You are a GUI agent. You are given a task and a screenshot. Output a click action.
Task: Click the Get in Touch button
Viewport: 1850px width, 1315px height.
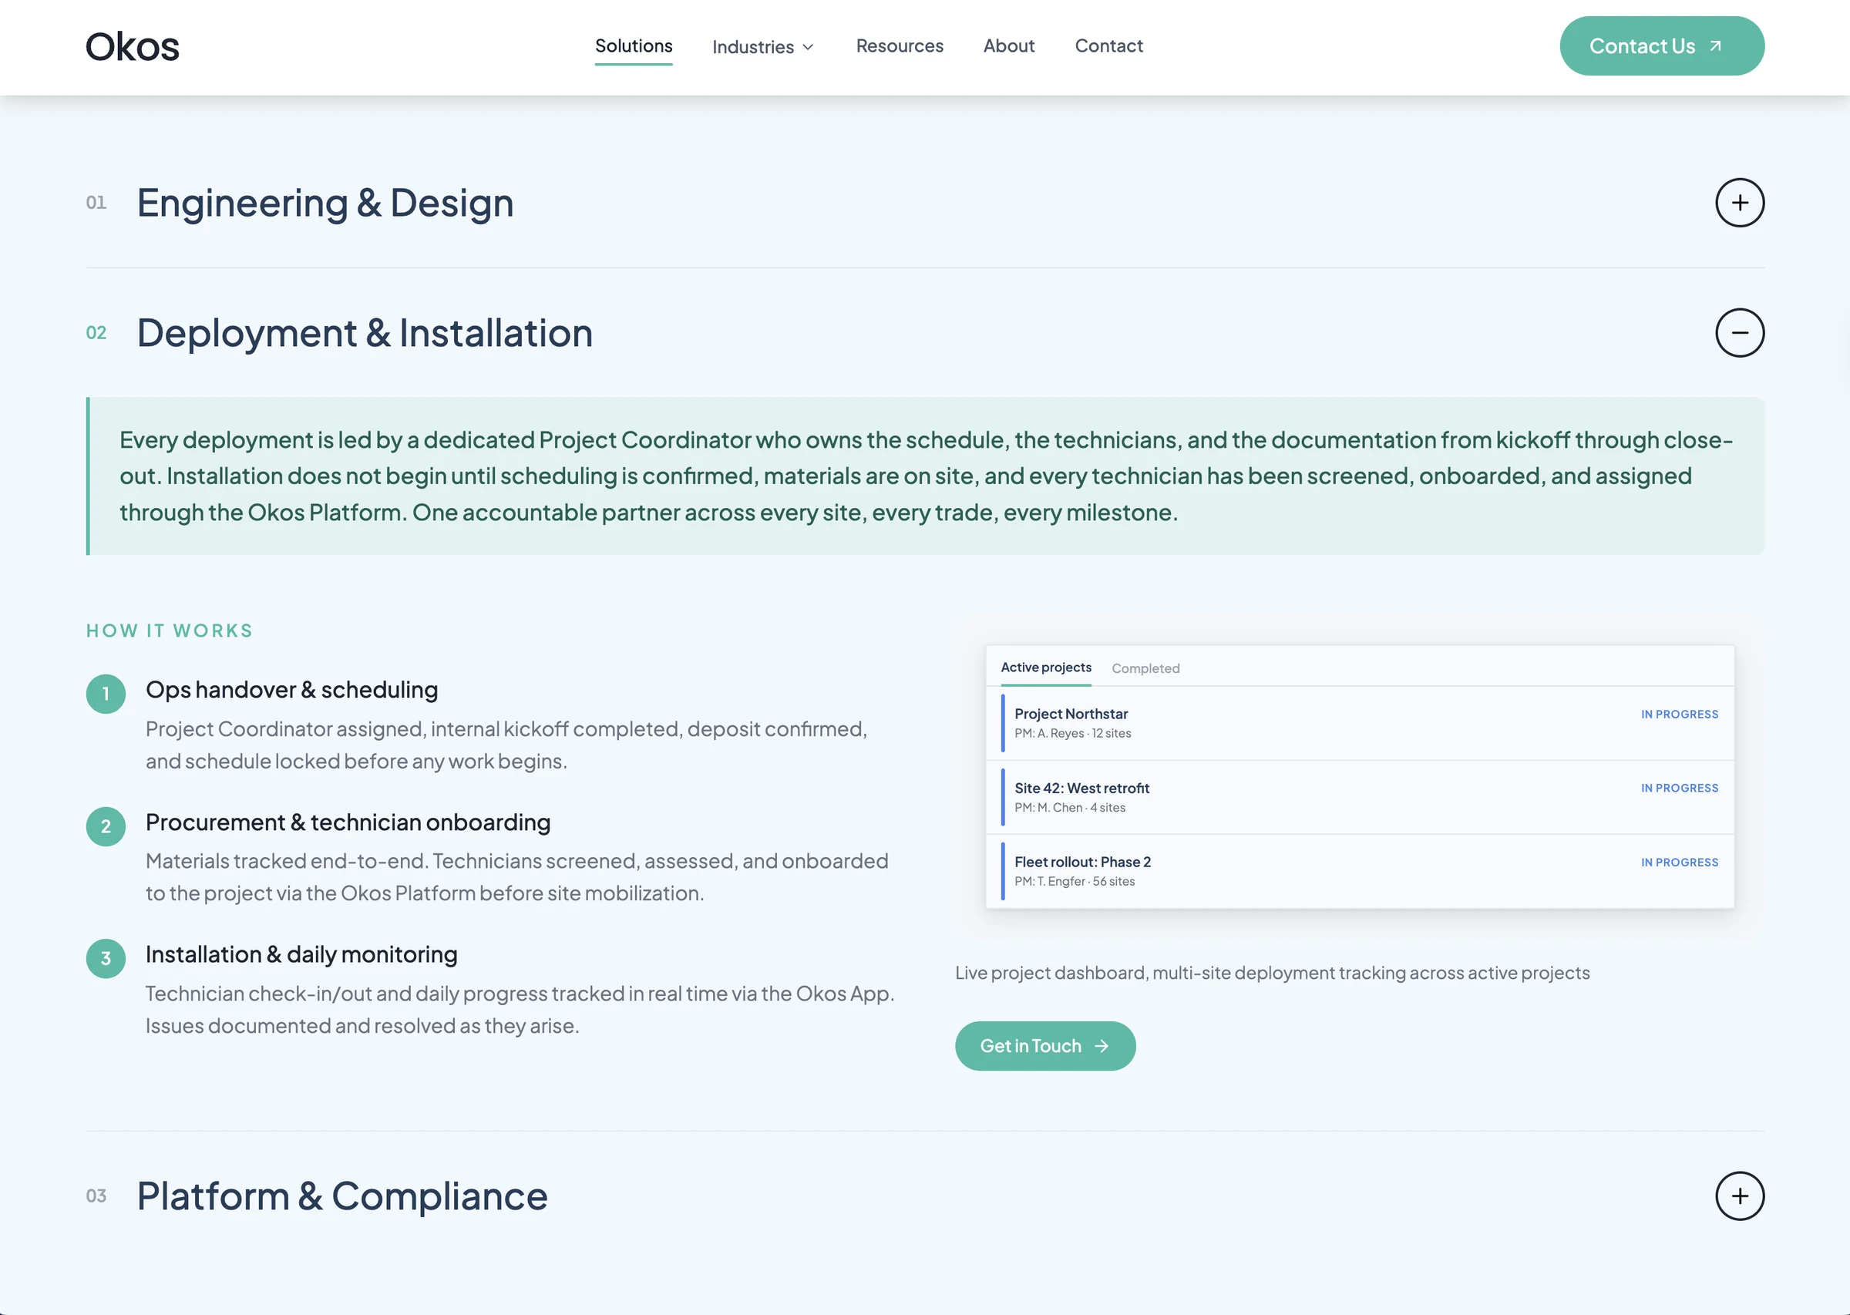(x=1044, y=1046)
